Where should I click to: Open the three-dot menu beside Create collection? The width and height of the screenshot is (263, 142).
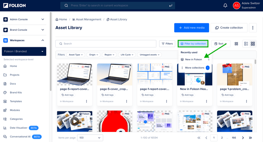click(253, 28)
